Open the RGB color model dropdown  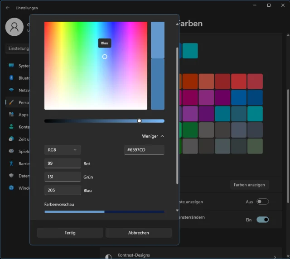tap(63, 150)
